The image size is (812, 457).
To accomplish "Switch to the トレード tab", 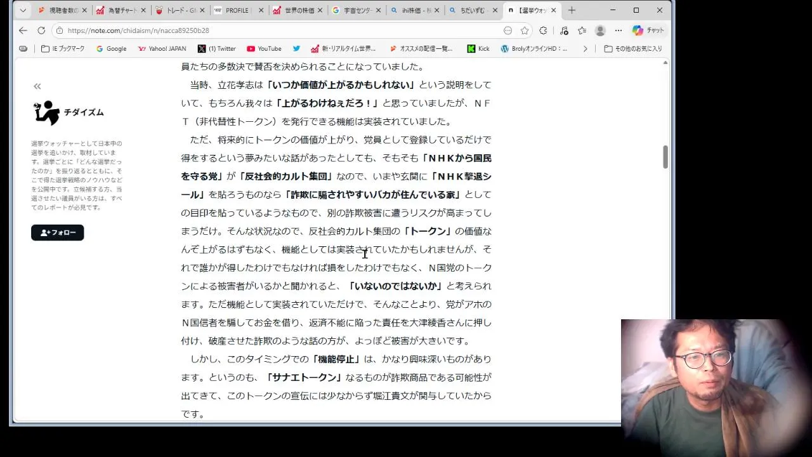I will click(181, 10).
